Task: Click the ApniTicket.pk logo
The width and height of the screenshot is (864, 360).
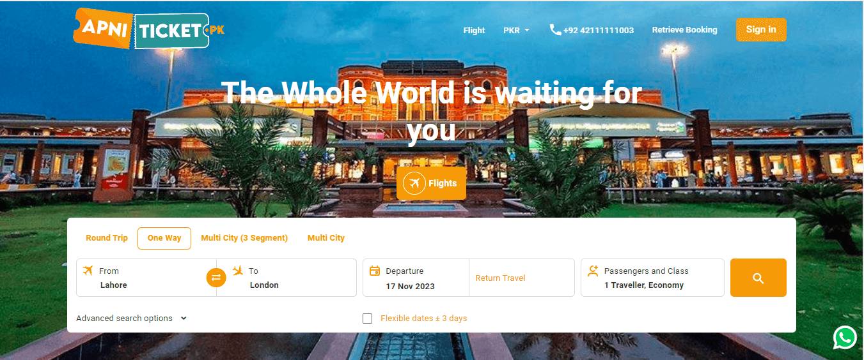Action: (149, 28)
